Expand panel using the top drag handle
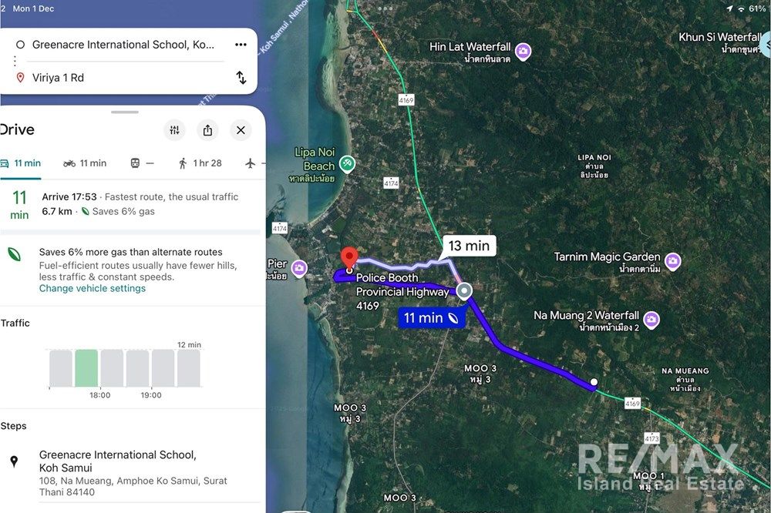 (124, 112)
